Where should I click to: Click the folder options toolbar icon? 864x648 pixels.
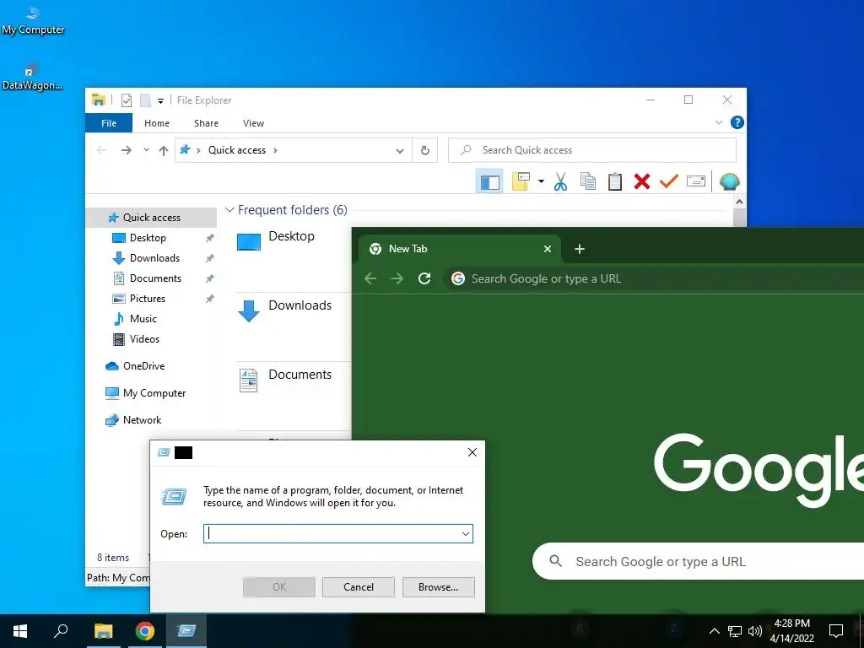point(521,181)
